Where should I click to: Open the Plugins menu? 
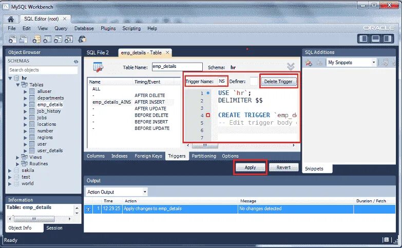[x=108, y=28]
